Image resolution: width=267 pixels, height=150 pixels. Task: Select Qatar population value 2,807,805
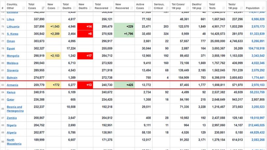258,100
